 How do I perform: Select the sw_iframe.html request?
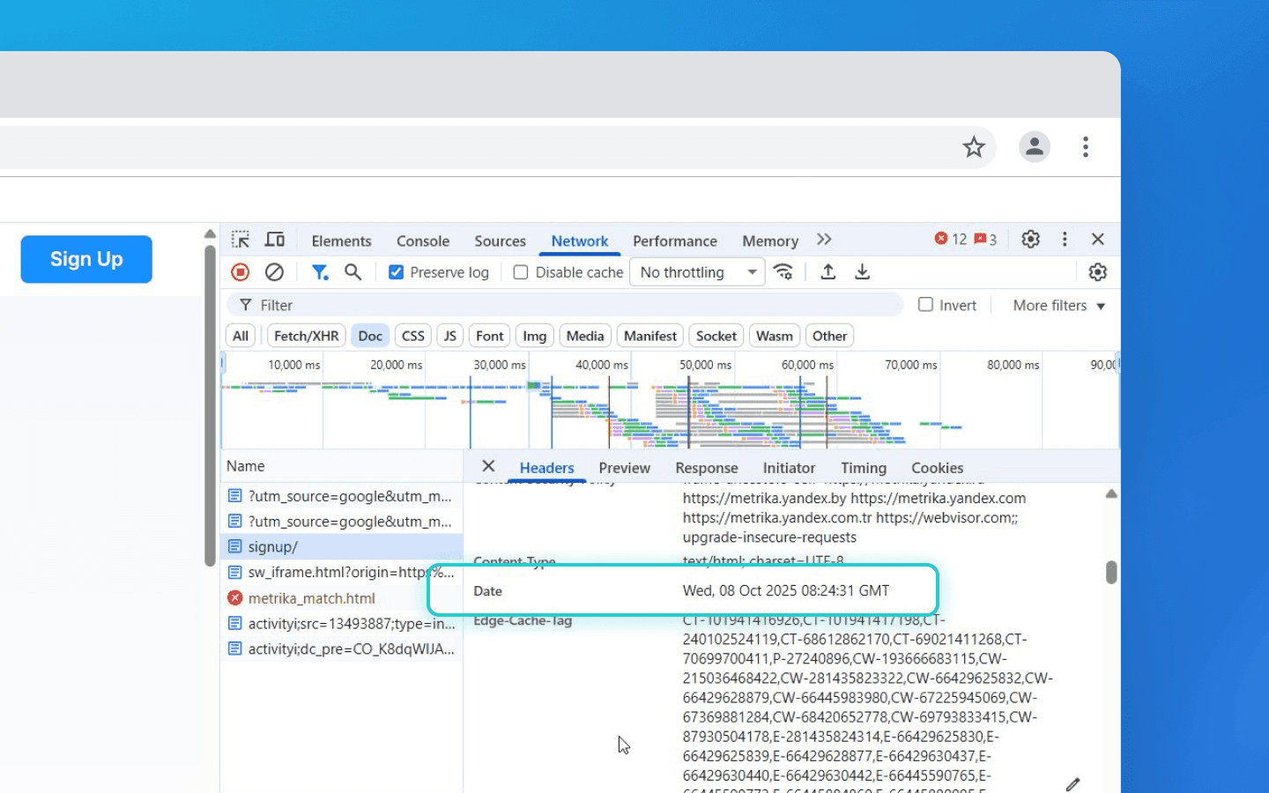click(341, 572)
